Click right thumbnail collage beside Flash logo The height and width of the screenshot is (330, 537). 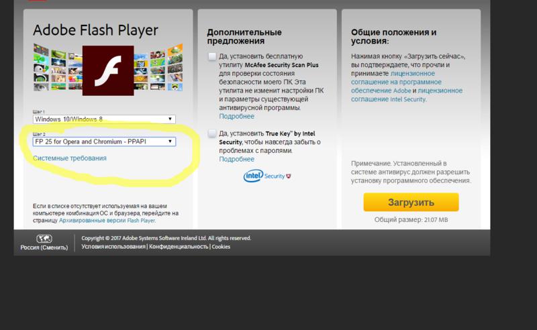(x=158, y=68)
